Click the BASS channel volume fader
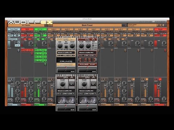This screenshot has height=130, width=174. point(25,85)
